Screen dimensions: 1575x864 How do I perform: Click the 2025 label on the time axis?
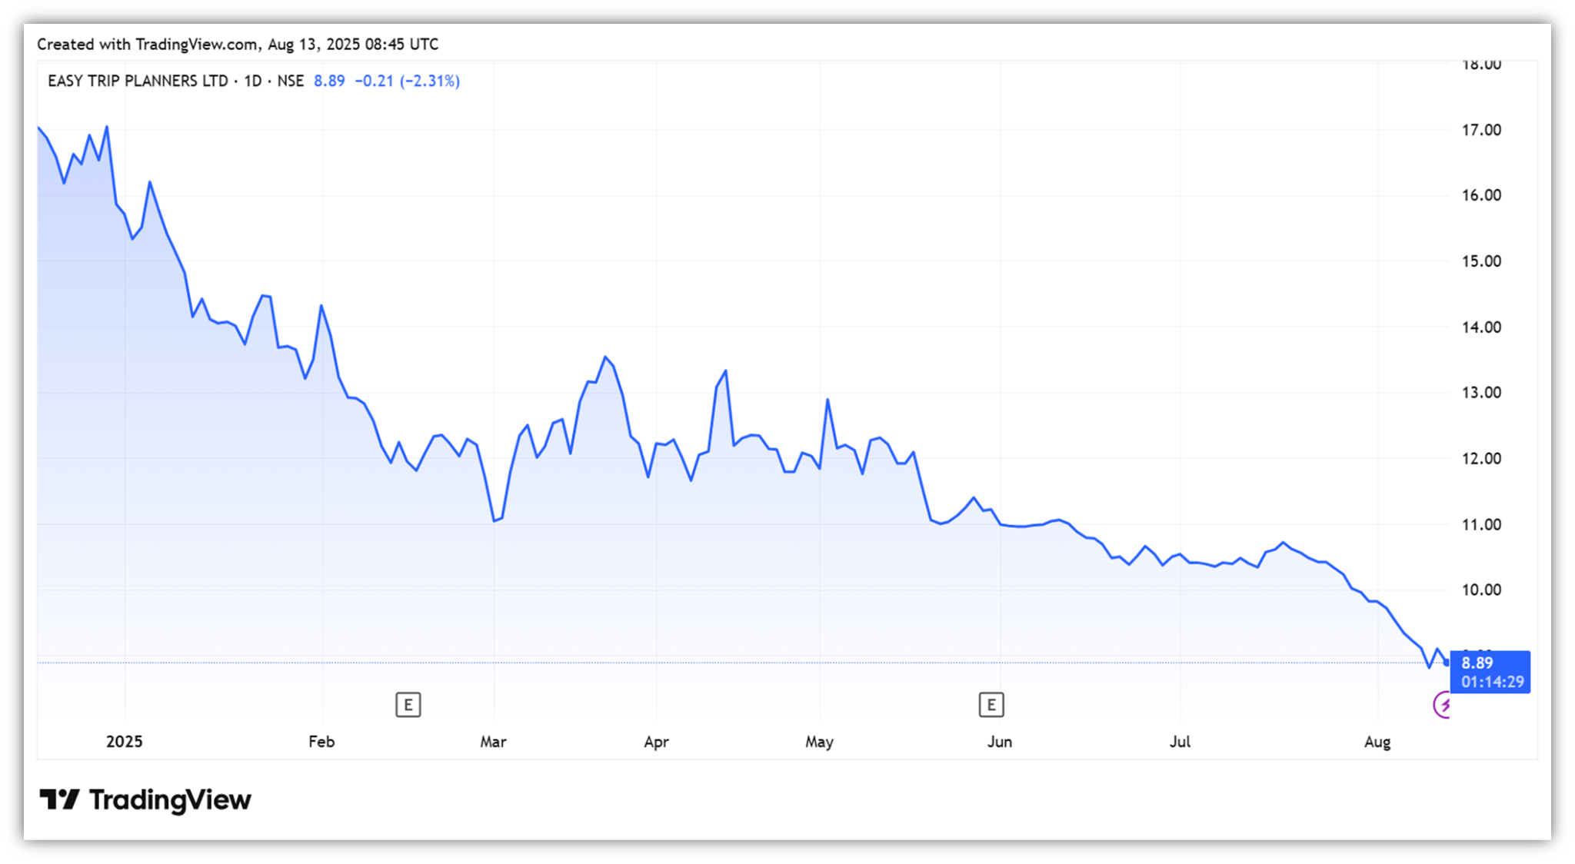click(124, 742)
